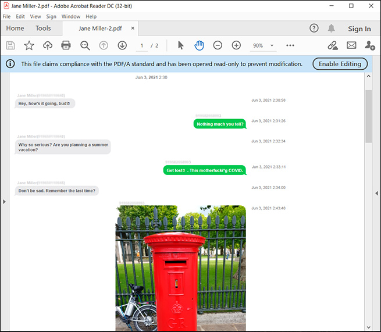Open notifications bell icon
Screen dimensions: 381x332
click(x=332, y=28)
